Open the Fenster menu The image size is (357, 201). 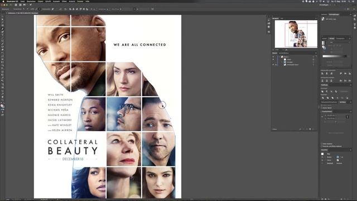(80, 1)
